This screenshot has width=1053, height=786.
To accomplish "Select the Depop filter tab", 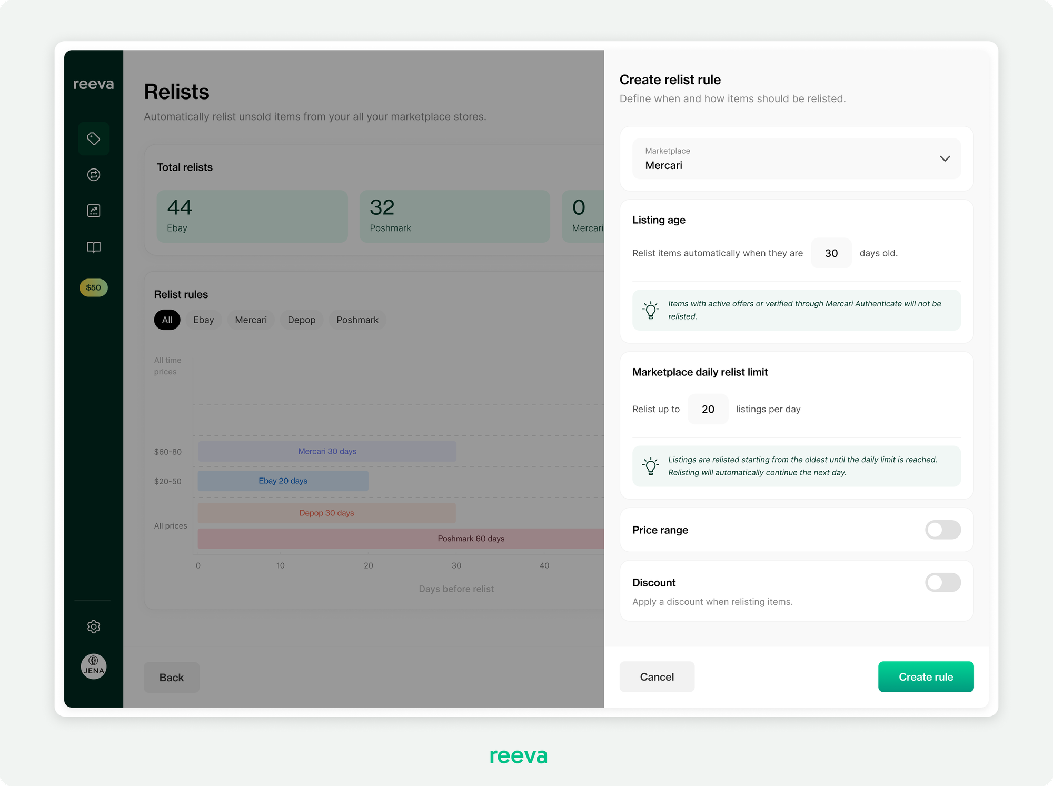I will point(302,320).
